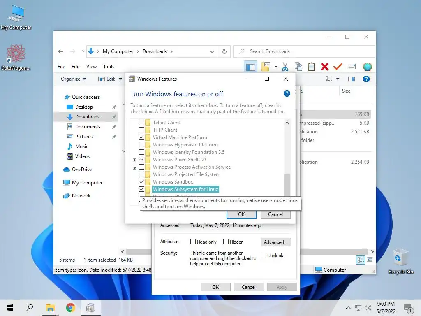The image size is (421, 316).
Task: Click OK in Windows Features dialog
Action: (241, 214)
